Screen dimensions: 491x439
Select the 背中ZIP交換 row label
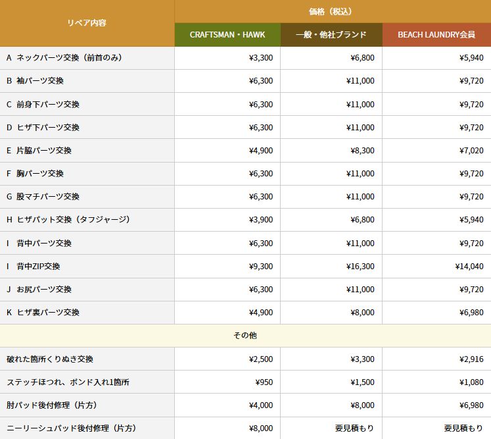pyautogui.click(x=38, y=267)
